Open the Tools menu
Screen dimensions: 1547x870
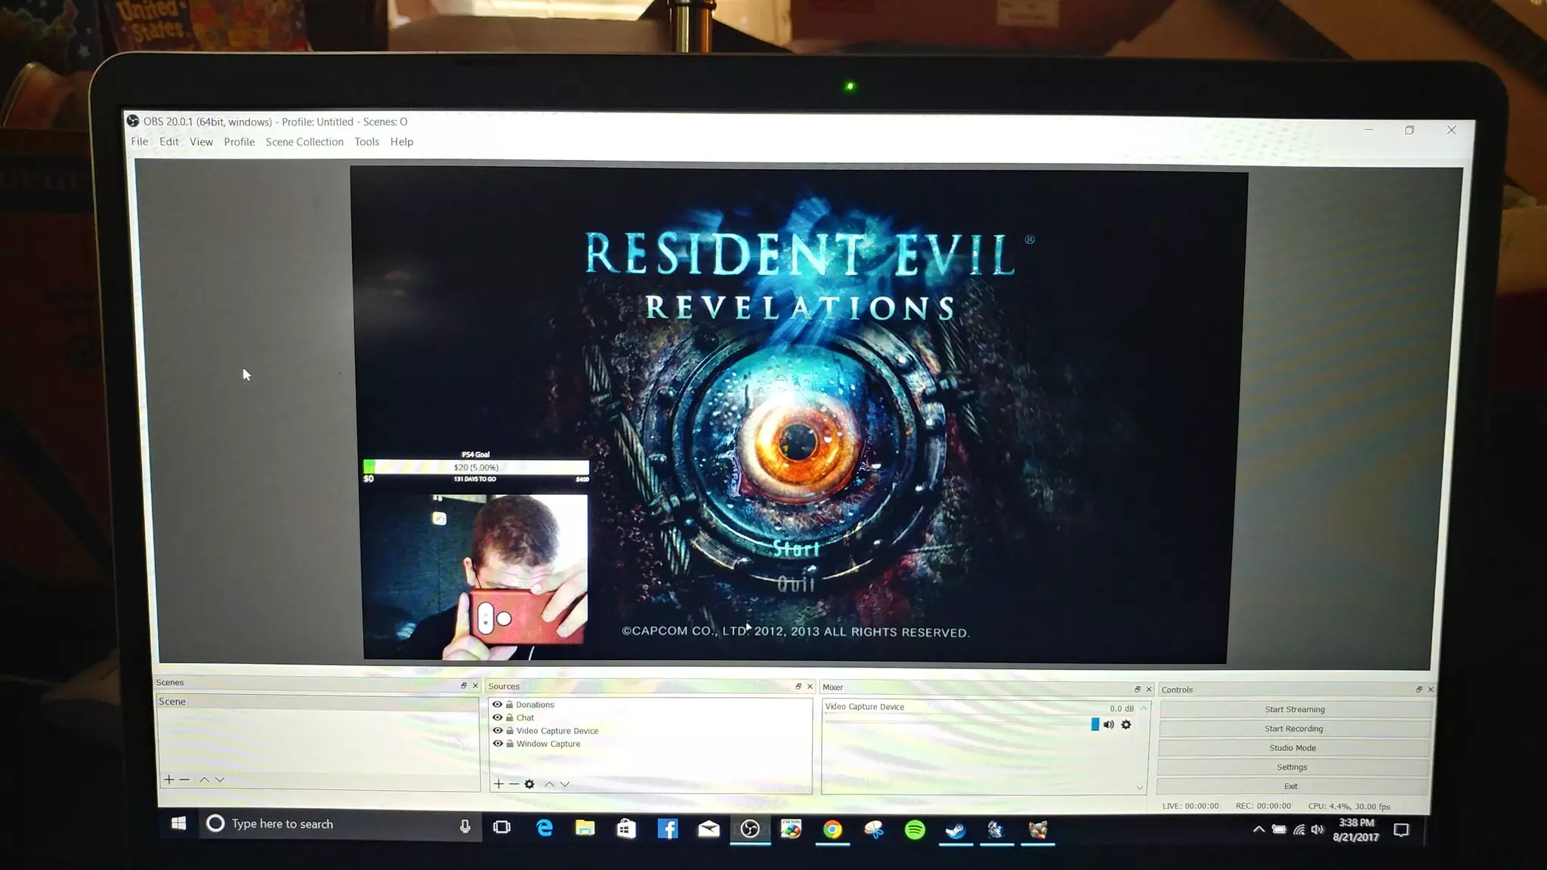pyautogui.click(x=366, y=142)
